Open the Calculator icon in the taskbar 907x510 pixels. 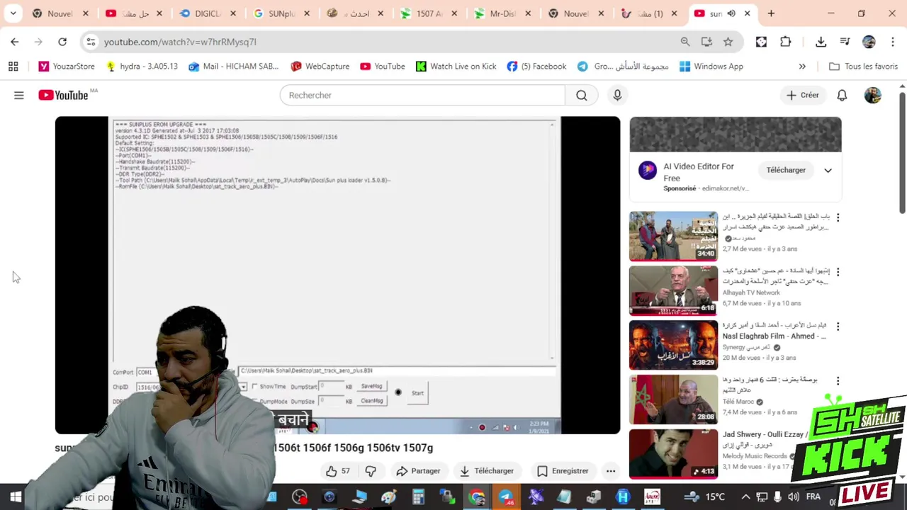418,497
